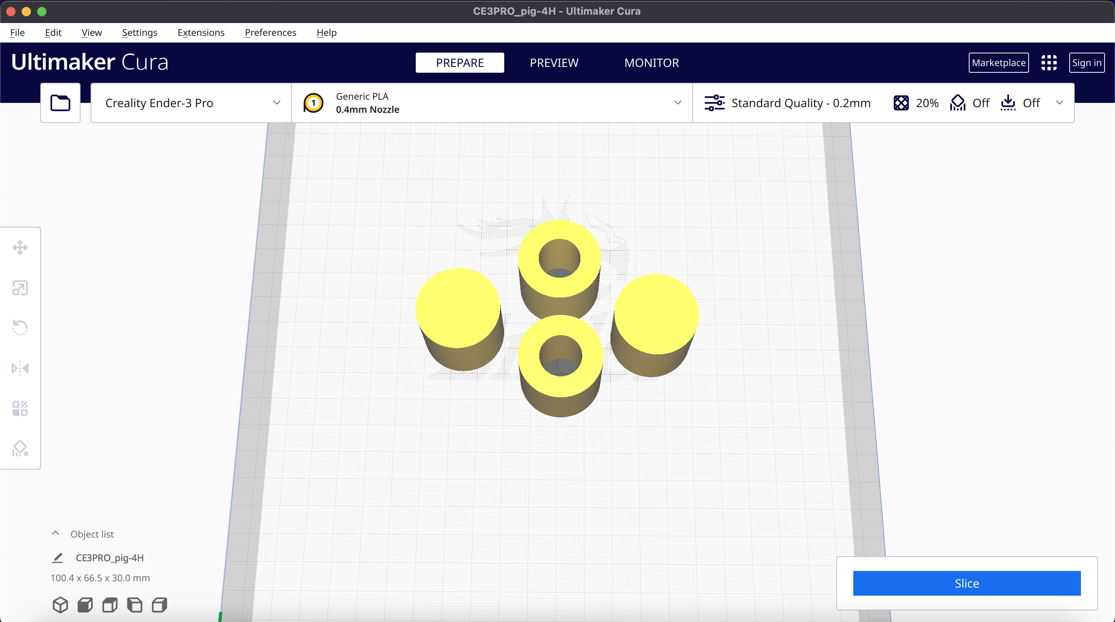The height and width of the screenshot is (622, 1115).
Task: Select the Support Blocker tool
Action: coord(20,449)
